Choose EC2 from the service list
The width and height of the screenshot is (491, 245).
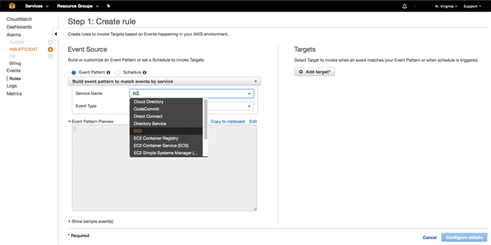click(x=166, y=131)
